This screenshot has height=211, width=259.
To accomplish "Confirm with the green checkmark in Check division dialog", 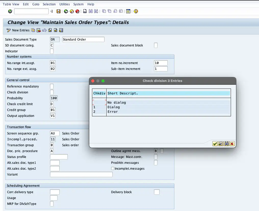I will 215,144.
